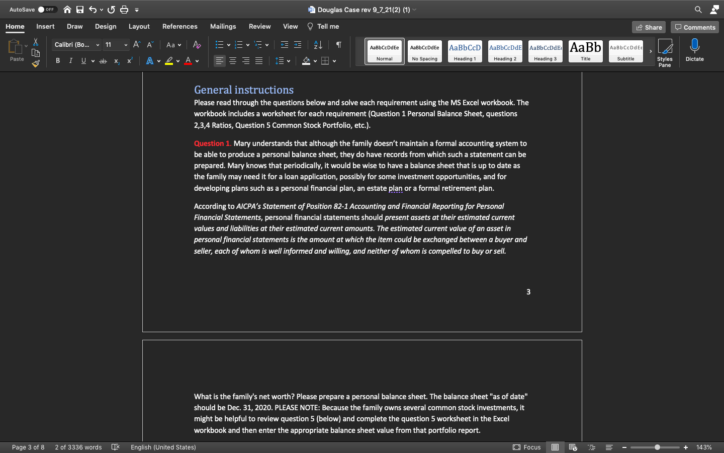
Task: Click the Format Painter icon
Action: [x=35, y=63]
